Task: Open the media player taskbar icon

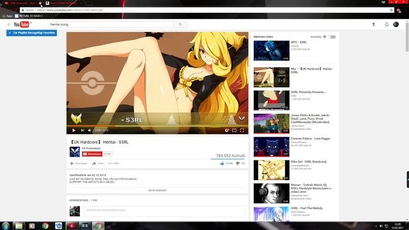Action: 32,226
